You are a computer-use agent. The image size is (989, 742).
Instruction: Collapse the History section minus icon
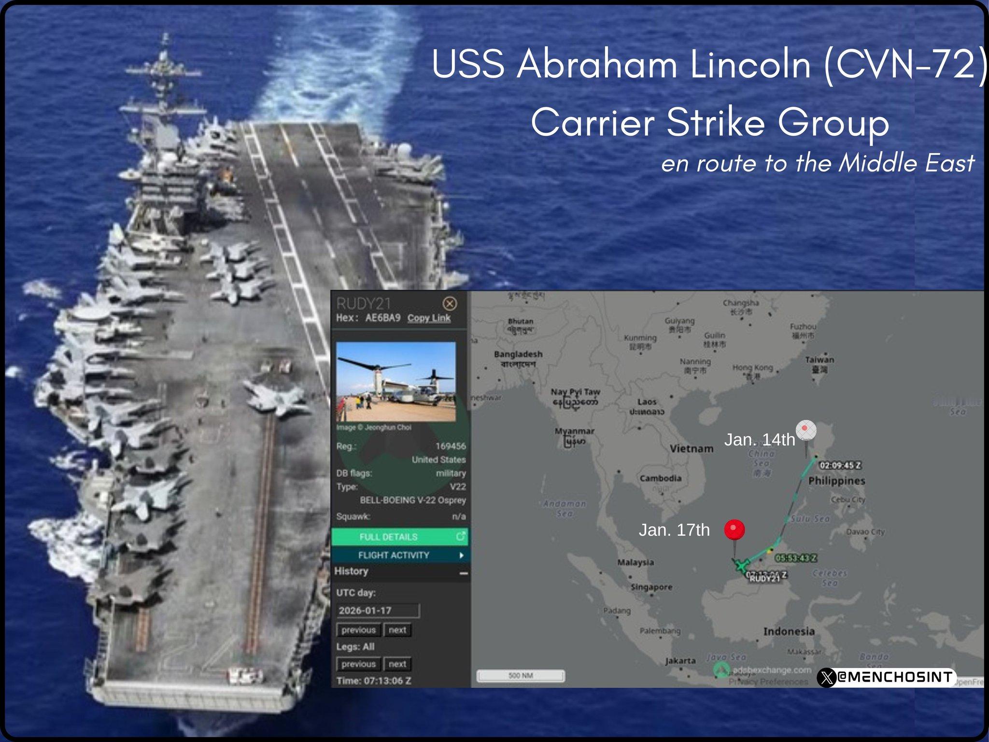[x=463, y=573]
